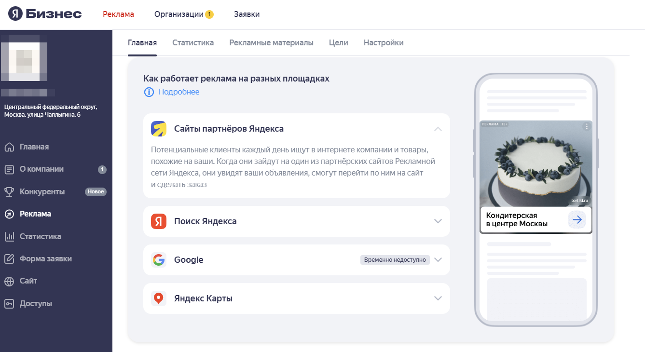Screen dimensions: 645x352
Task: Open the Заявки top menu
Action: [x=247, y=14]
